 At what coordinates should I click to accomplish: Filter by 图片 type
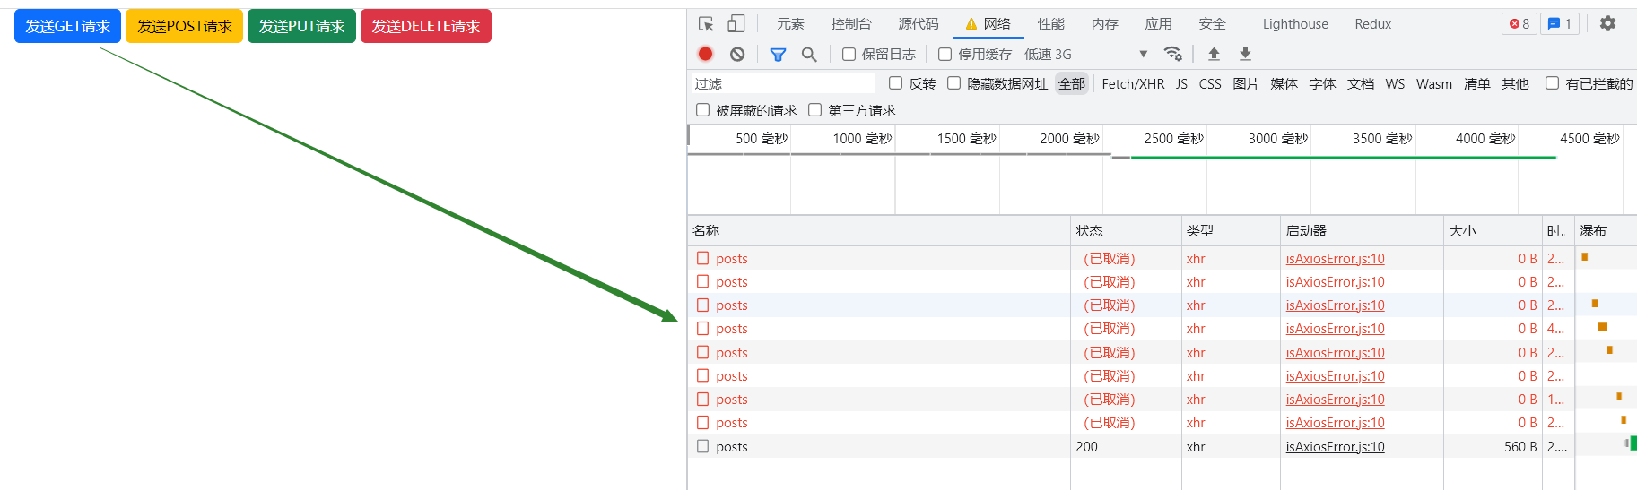coord(1246,83)
